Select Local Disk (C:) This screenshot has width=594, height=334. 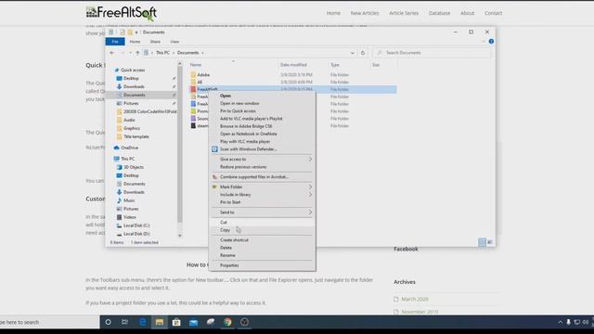click(136, 225)
